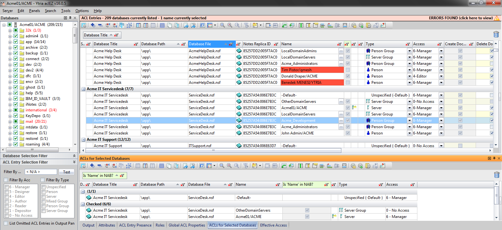
Task: Click the blue plus expand-all icon in lower panel toolbar
Action: (92, 165)
